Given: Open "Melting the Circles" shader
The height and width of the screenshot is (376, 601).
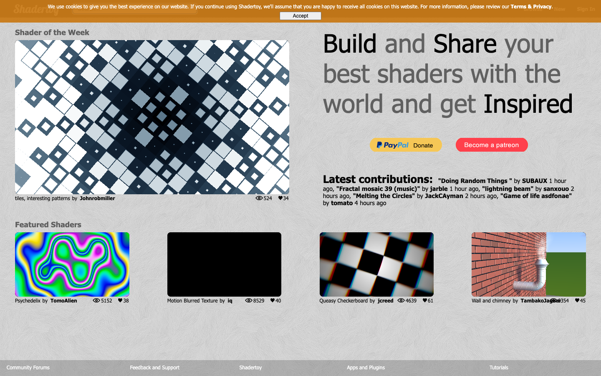Looking at the screenshot, I should (x=384, y=196).
